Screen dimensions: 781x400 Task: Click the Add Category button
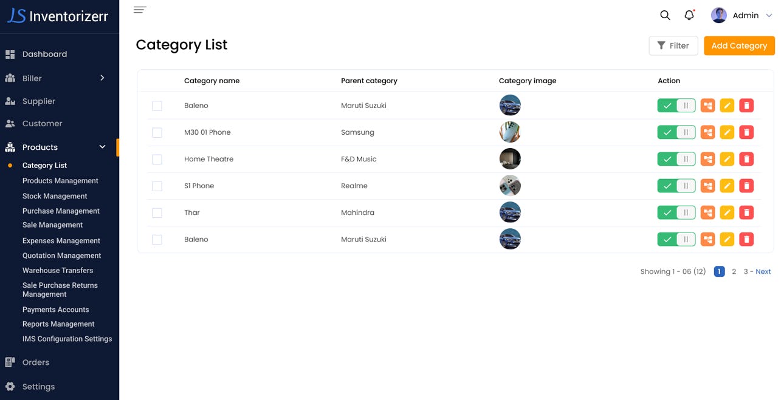click(739, 46)
